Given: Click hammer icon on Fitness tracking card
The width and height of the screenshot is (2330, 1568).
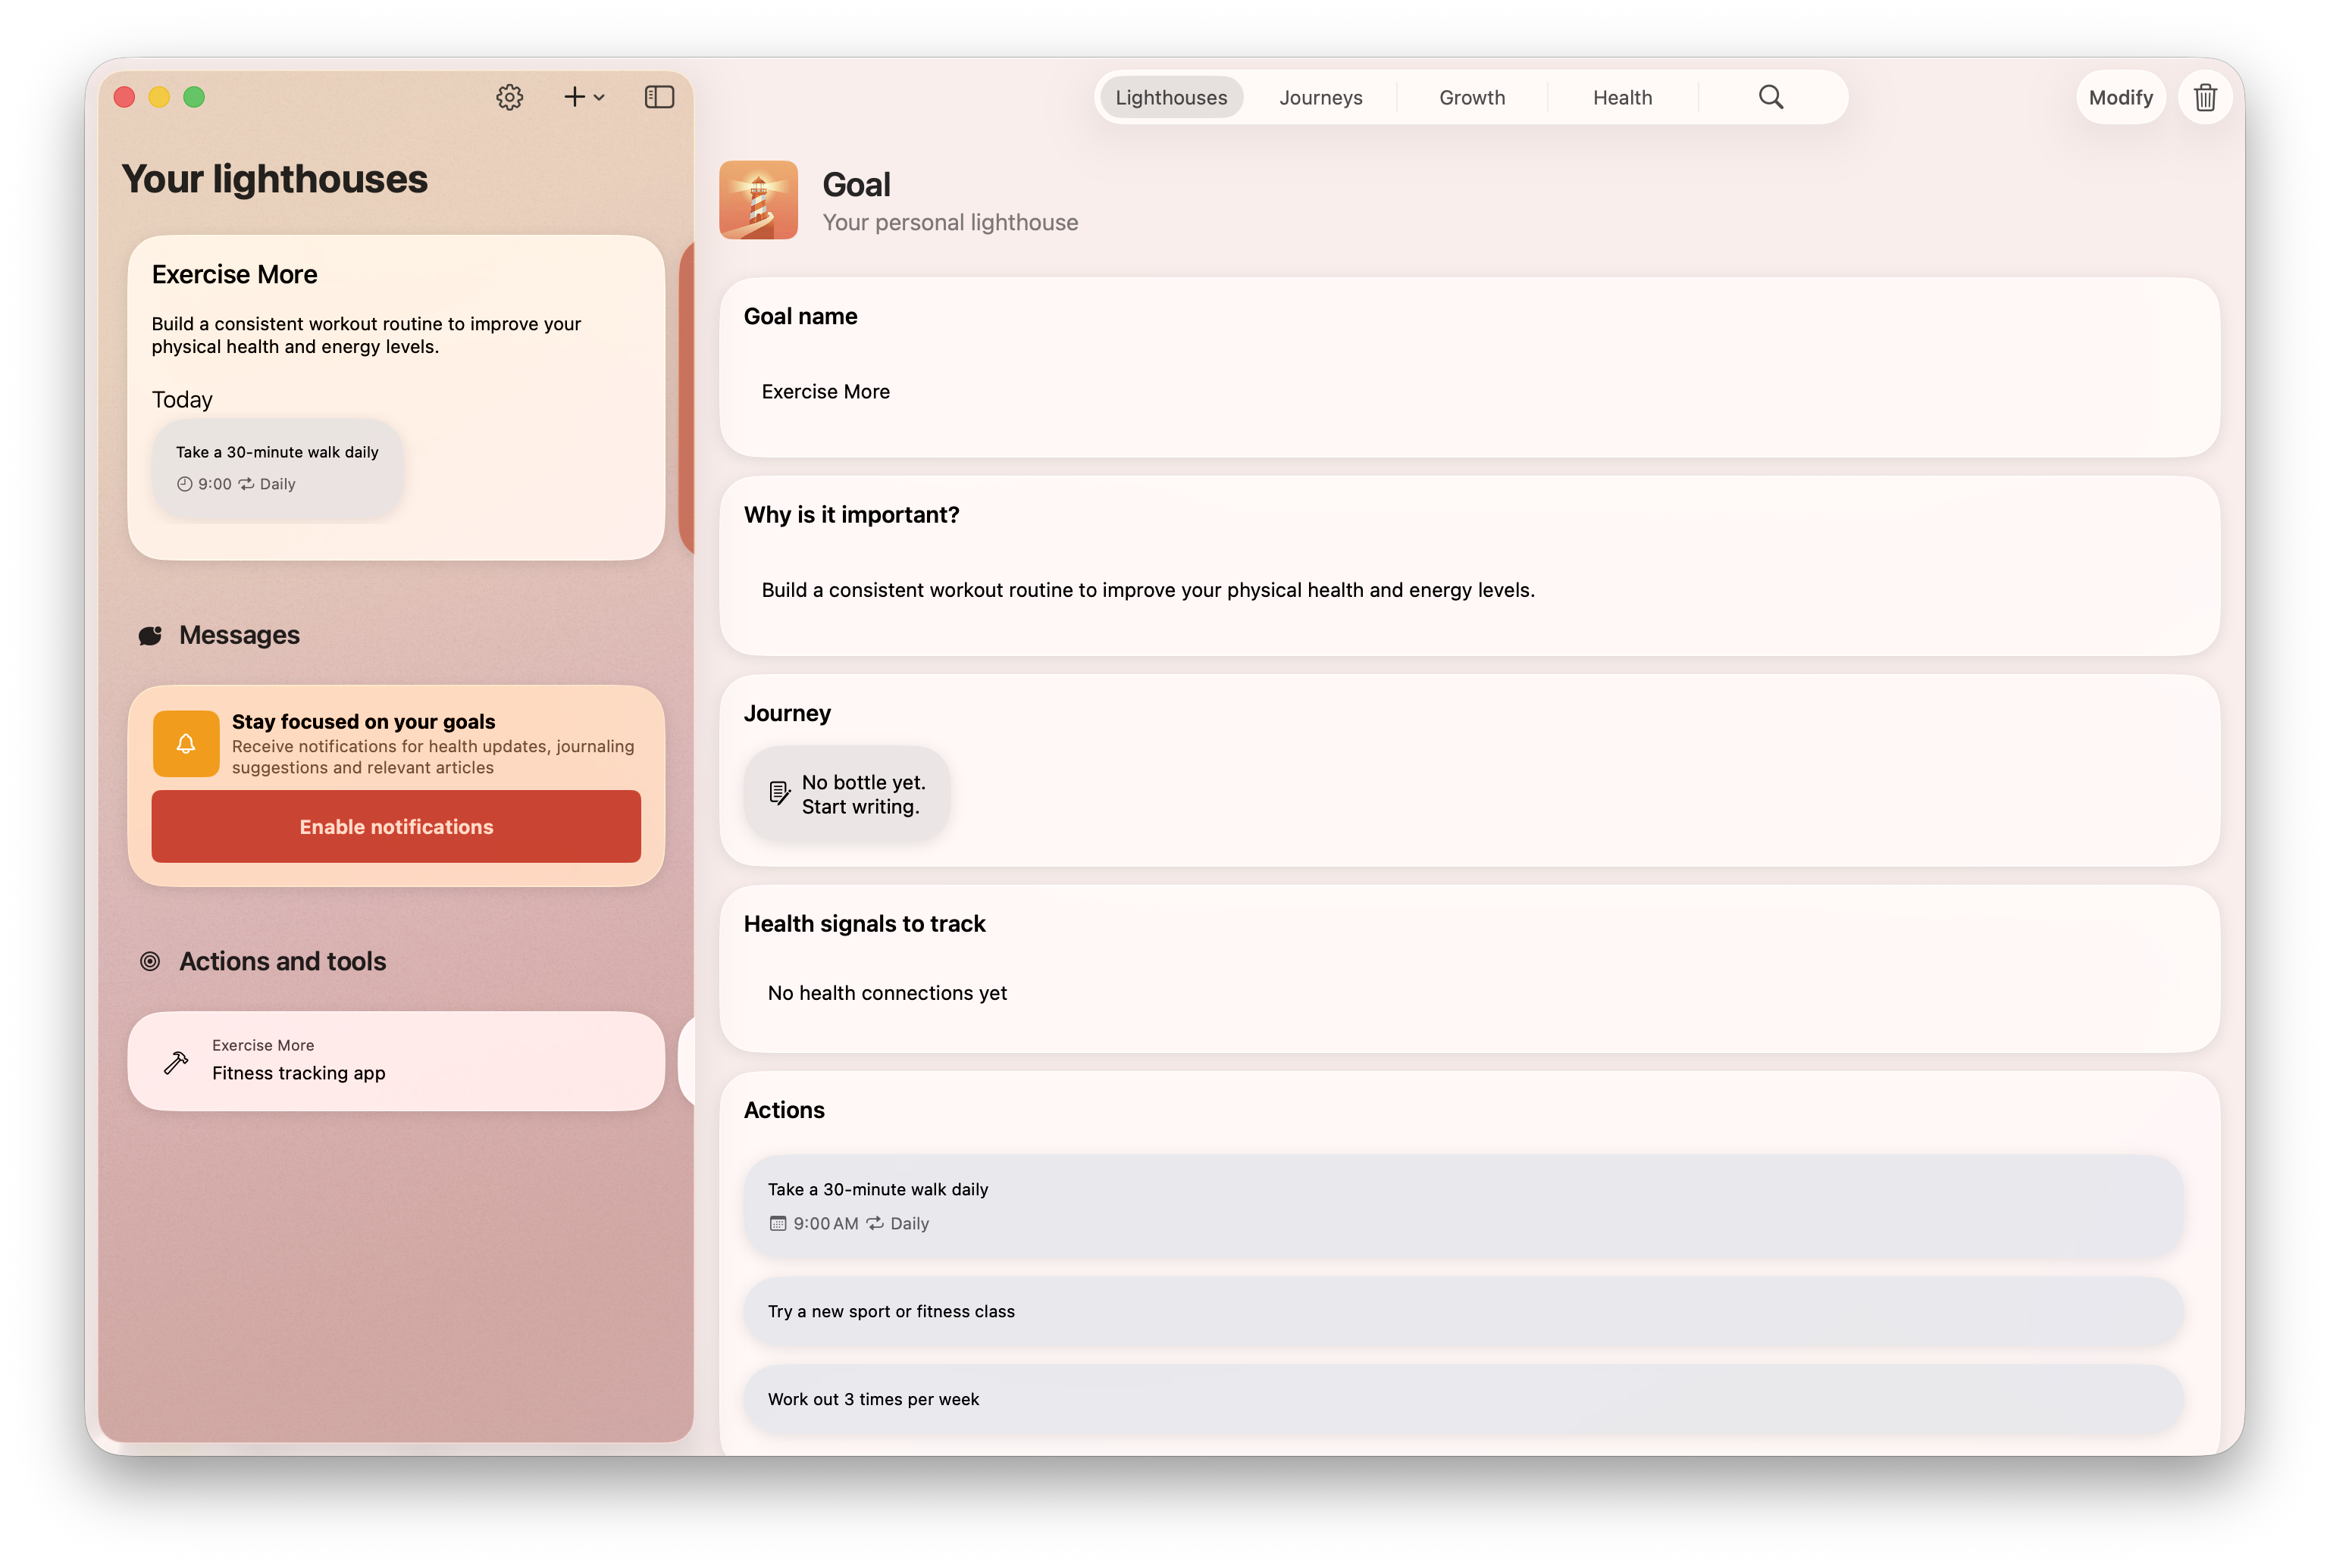Looking at the screenshot, I should pyautogui.click(x=176, y=1062).
